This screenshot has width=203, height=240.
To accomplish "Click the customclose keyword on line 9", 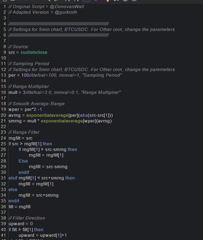I will (34, 52).
